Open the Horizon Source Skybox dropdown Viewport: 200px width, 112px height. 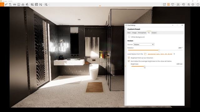(x=144, y=44)
